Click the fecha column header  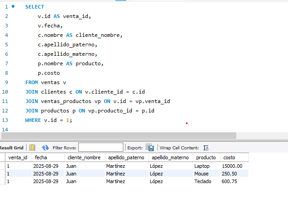tap(48, 157)
